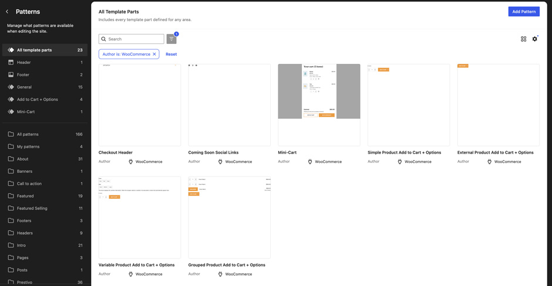Click WooCommerce author under Grouped Product card
552x286 pixels.
pos(238,274)
